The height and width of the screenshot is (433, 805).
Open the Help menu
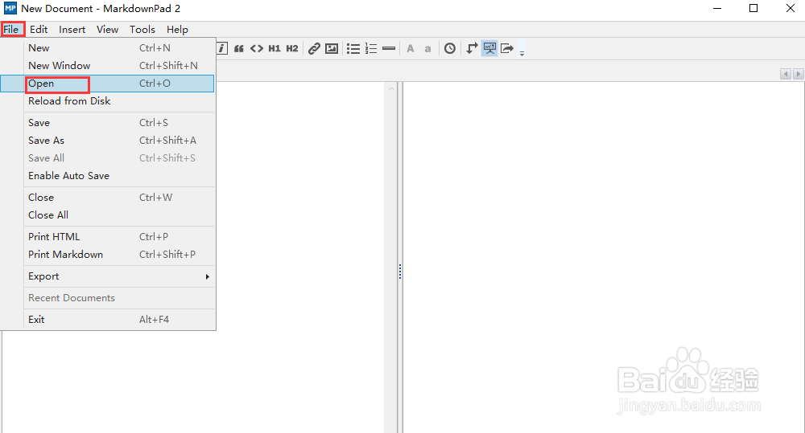click(x=177, y=29)
